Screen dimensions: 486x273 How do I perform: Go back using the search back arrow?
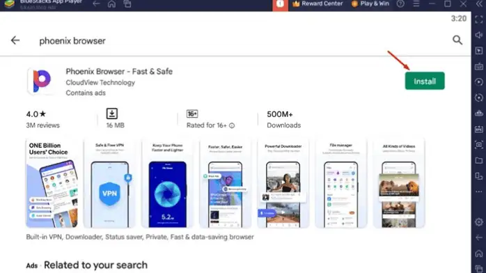tap(15, 40)
